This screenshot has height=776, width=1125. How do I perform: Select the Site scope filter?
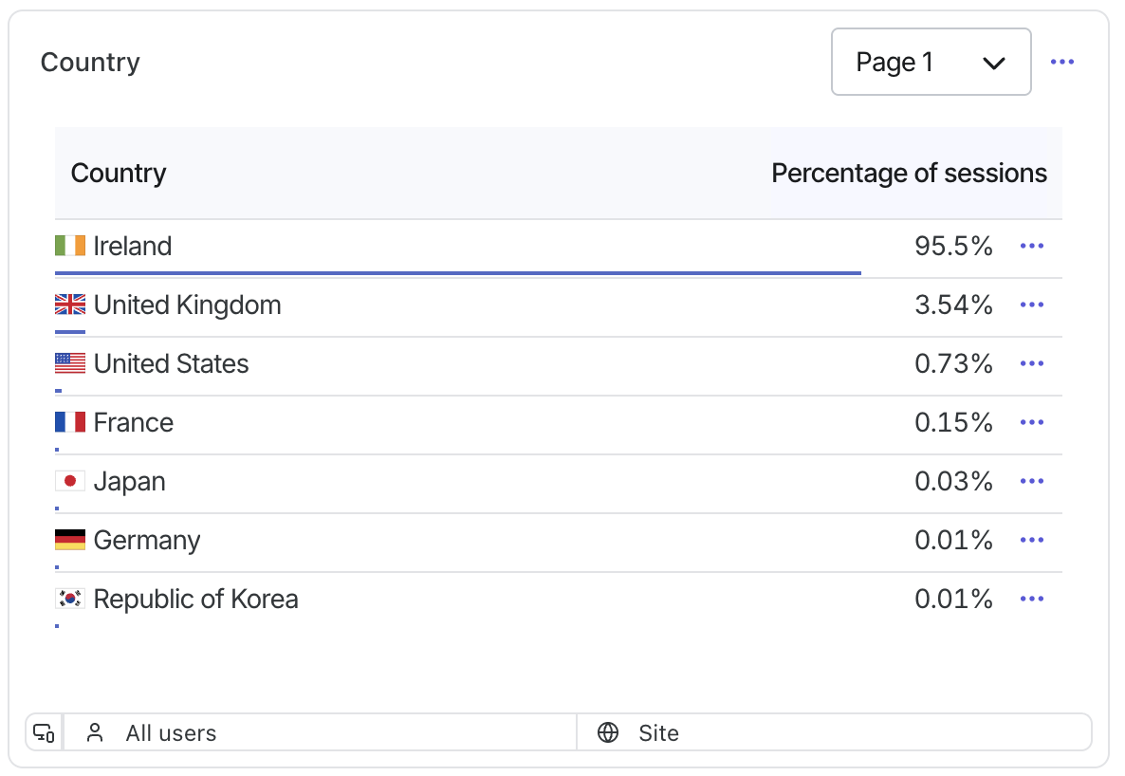pos(835,733)
